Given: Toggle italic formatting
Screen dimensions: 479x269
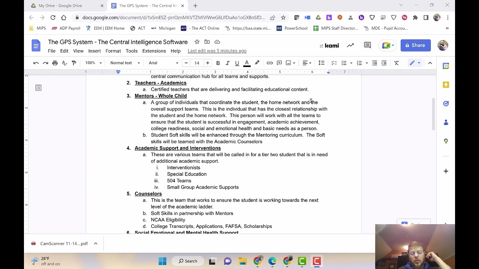Looking at the screenshot, I should (x=227, y=63).
